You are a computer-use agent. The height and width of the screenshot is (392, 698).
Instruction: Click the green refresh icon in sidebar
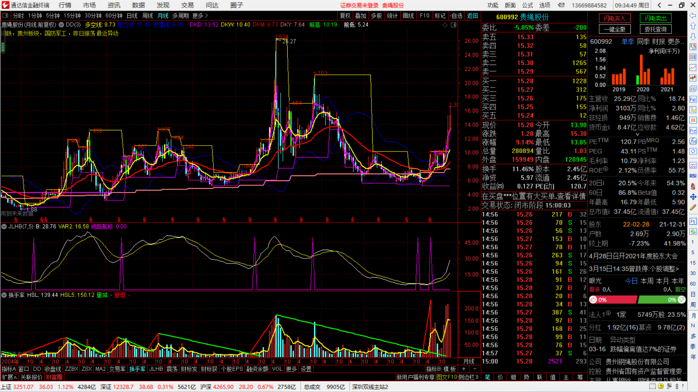pyautogui.click(x=693, y=232)
